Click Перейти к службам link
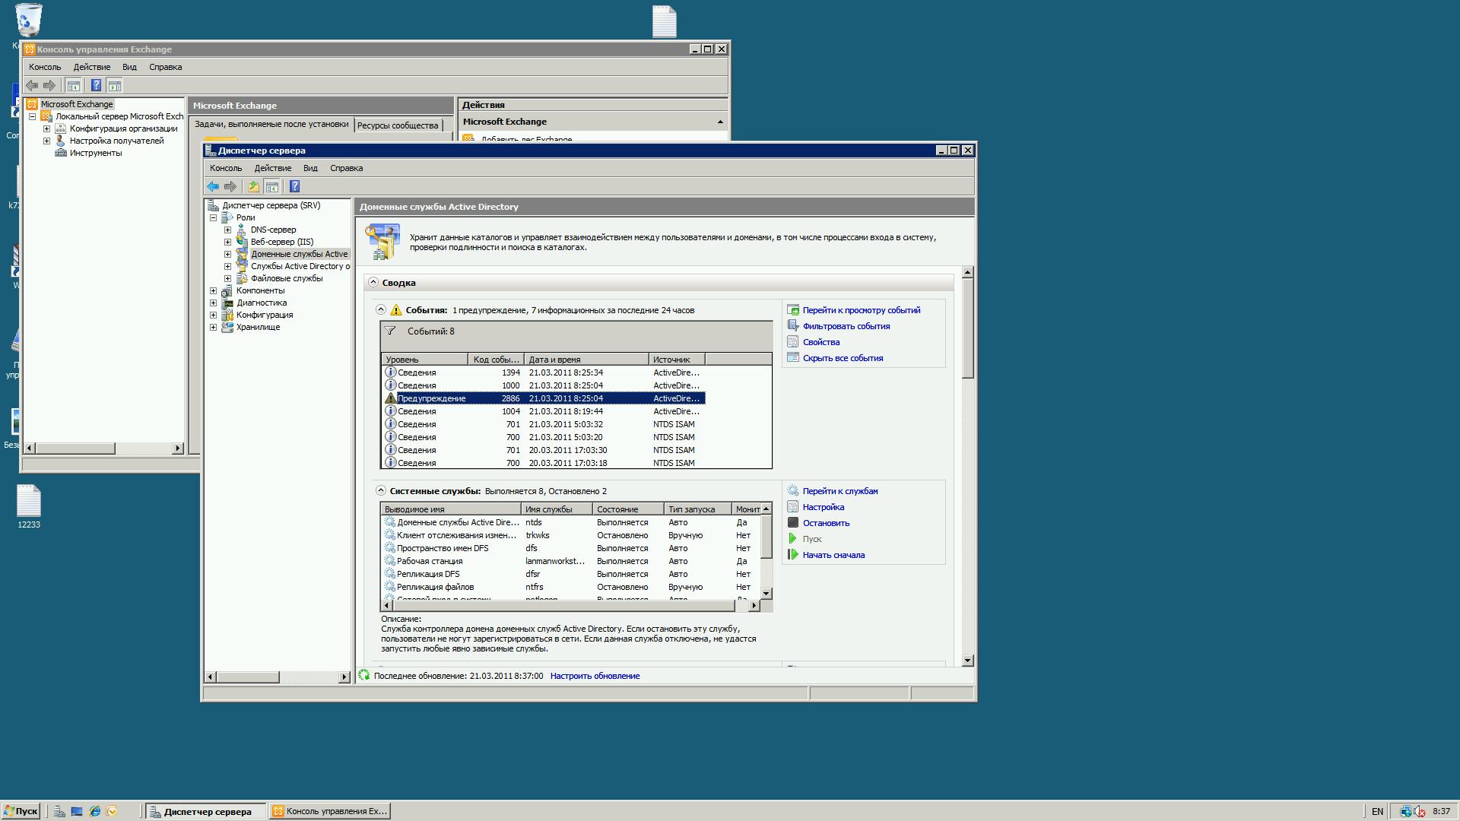The image size is (1460, 821). [x=839, y=491]
